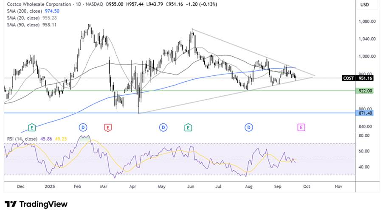Click the RSI moving average value 49.25
The image size is (383, 216).
click(x=61, y=139)
